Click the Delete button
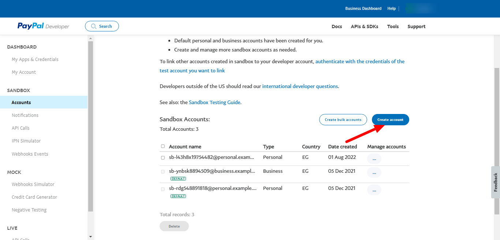Screen dimensions: 500x240 click(174, 226)
